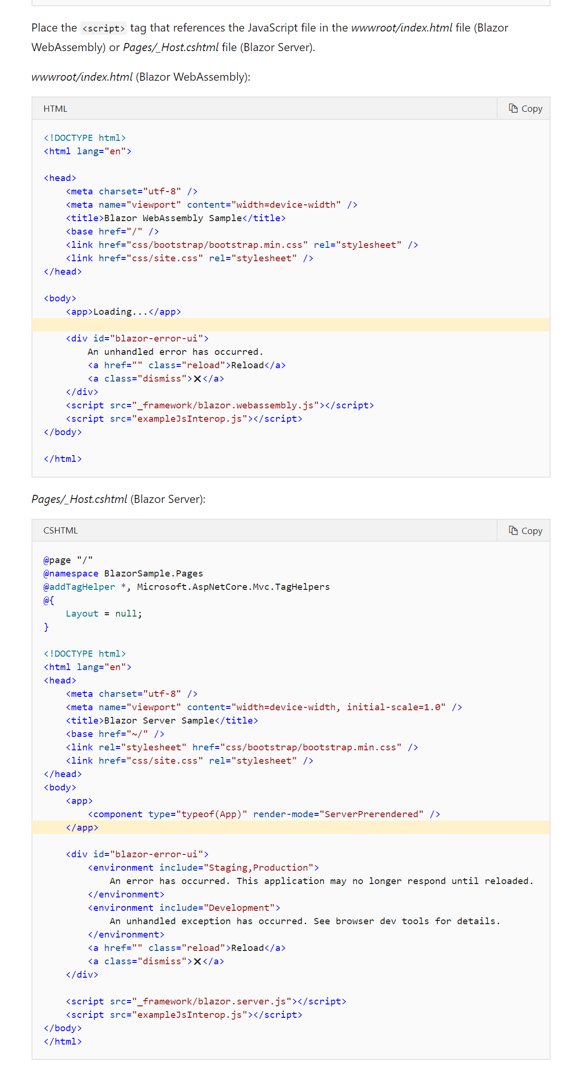Image resolution: width=563 pixels, height=1067 pixels.
Task: Click the '@namespace BlazorSample.Pages' line
Action: 123,574
